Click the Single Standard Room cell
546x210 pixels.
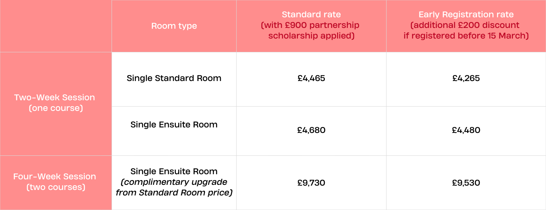[x=174, y=78]
